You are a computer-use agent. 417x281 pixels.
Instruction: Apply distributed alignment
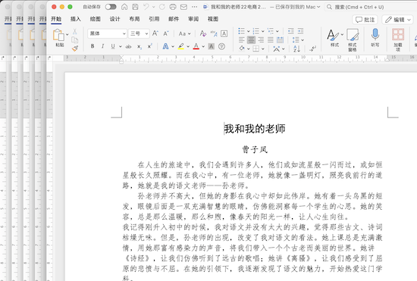pyautogui.click(x=280, y=40)
